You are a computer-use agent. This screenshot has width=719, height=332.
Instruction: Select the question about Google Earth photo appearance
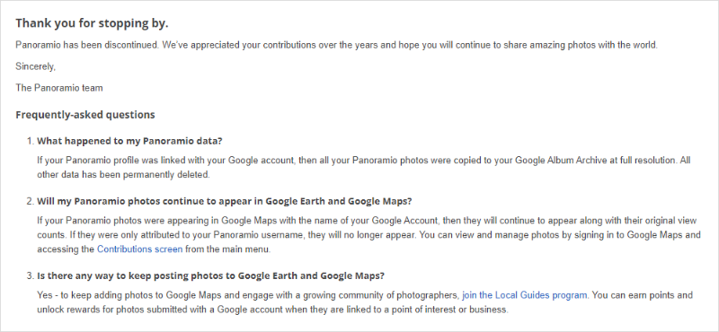[225, 202]
